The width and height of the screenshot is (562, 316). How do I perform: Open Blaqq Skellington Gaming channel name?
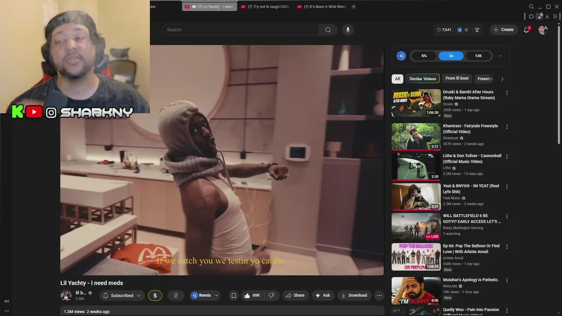coord(463,228)
